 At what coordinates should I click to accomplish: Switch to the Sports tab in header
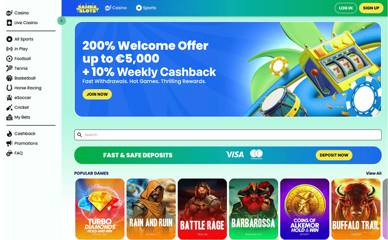[x=146, y=8]
